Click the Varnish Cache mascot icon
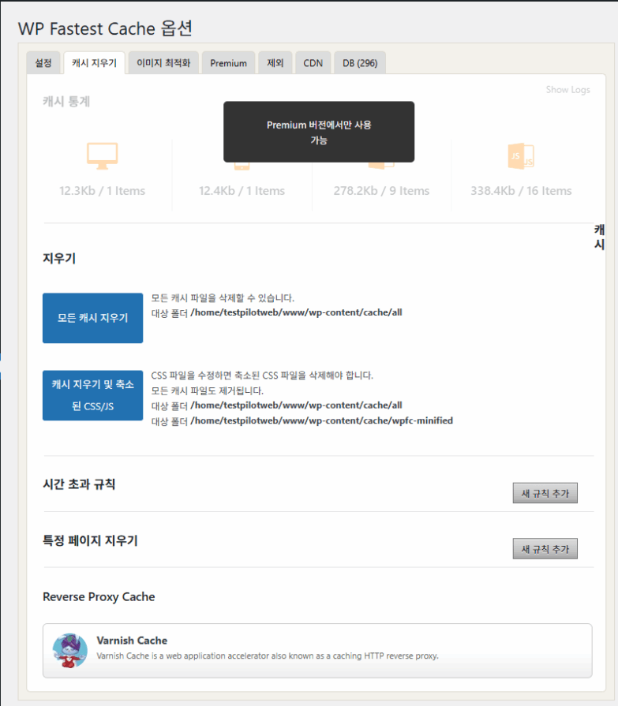 click(x=69, y=651)
